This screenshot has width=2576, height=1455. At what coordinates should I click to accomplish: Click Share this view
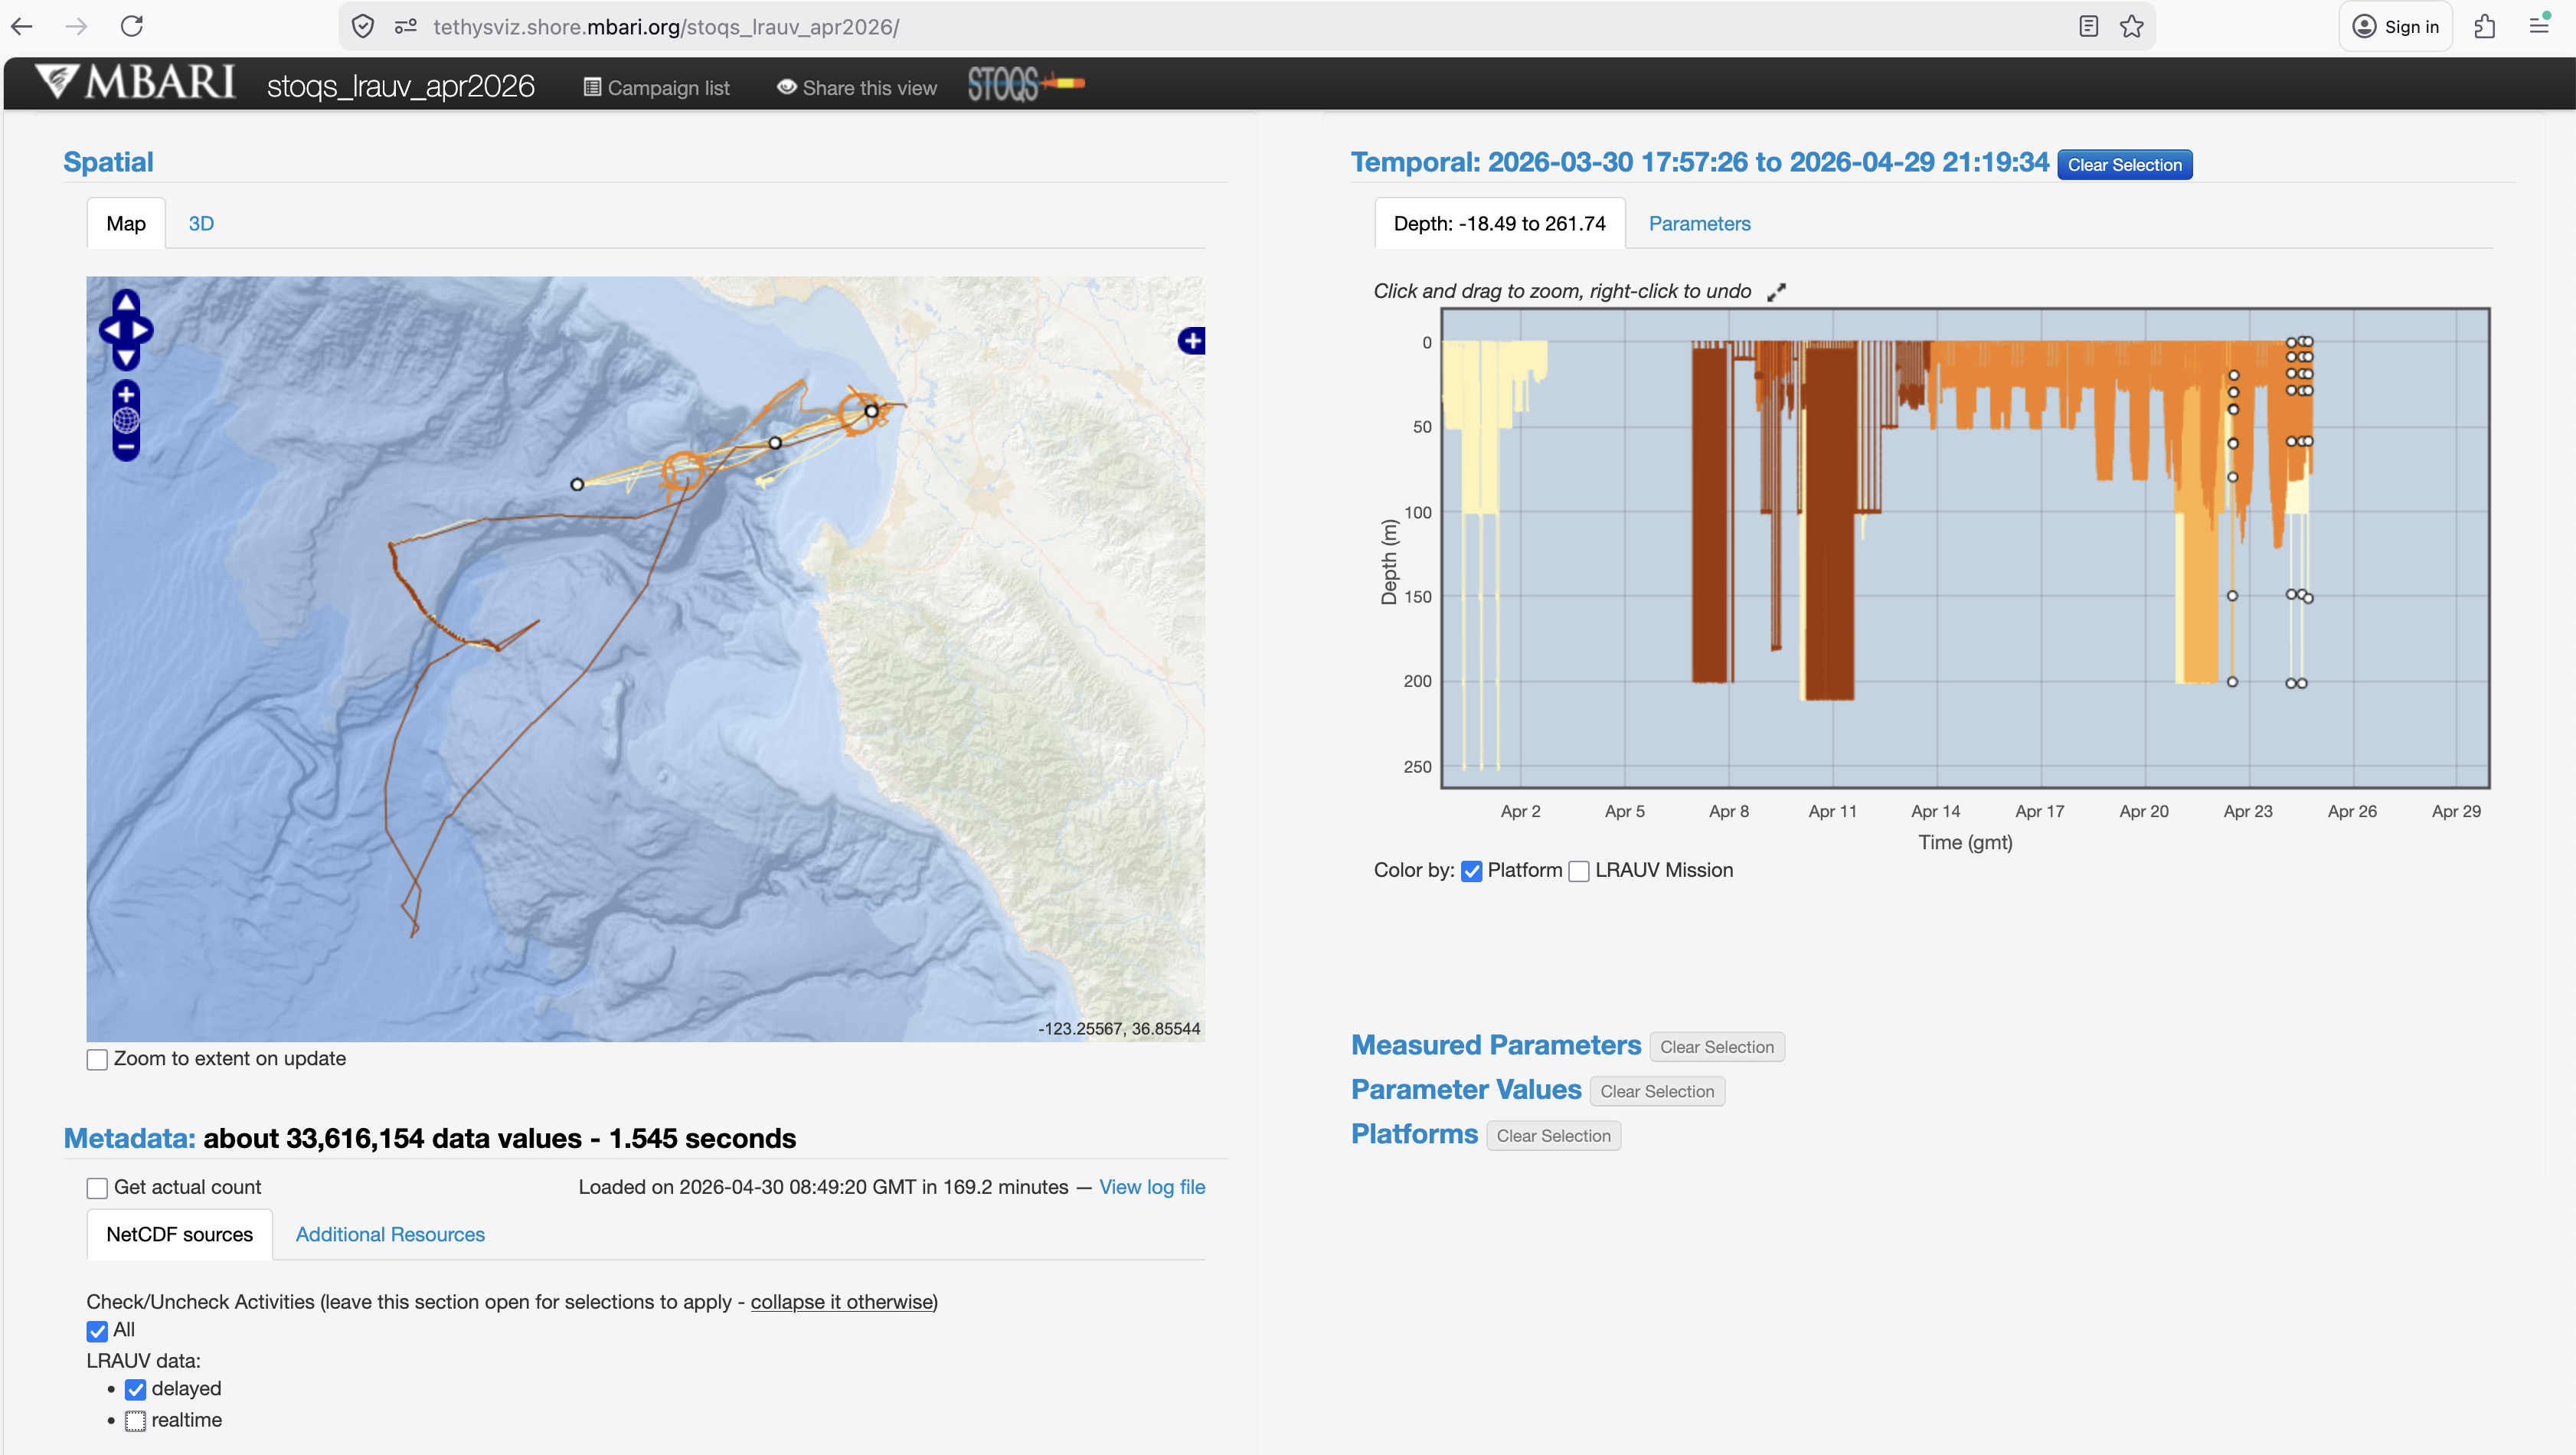(857, 88)
